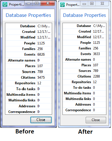Click Multimedia links label in After window
This screenshot has width=112, height=141.
tap(78, 99)
